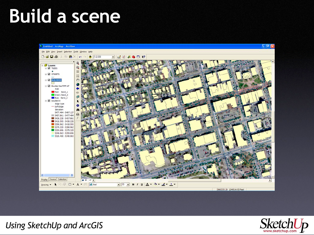Viewport: 314px width, 235px height.
Task: Open the View menu
Action: click(x=53, y=52)
